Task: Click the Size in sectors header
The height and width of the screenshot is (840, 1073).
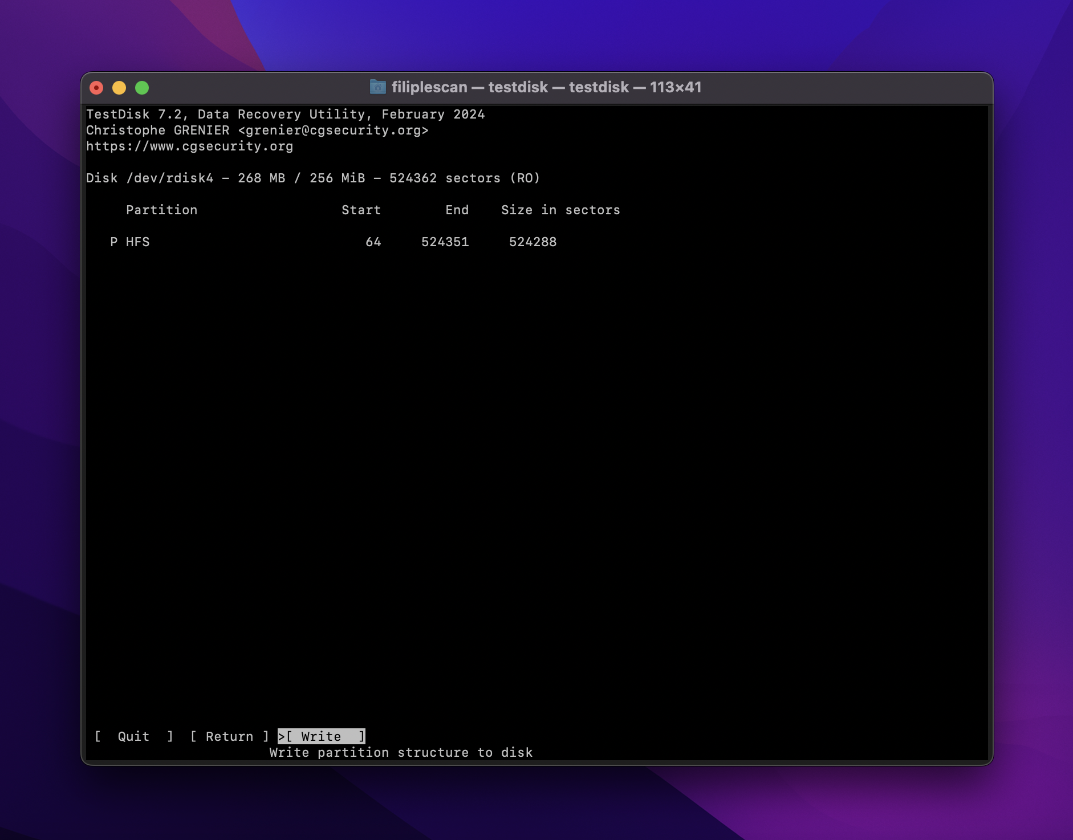Action: [x=560, y=210]
